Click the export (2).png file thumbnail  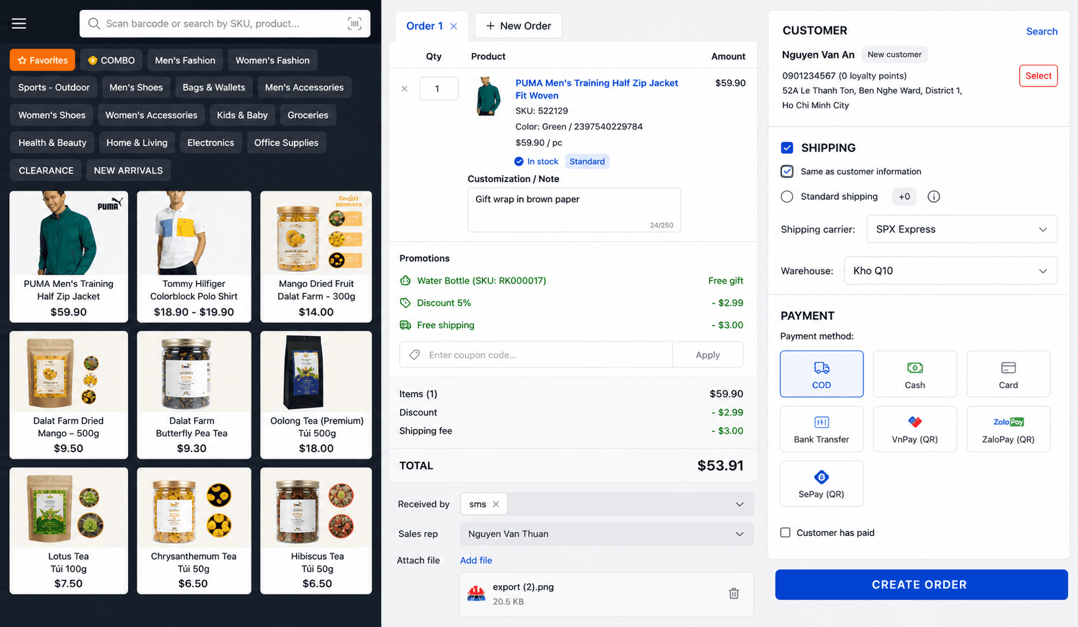(x=476, y=594)
